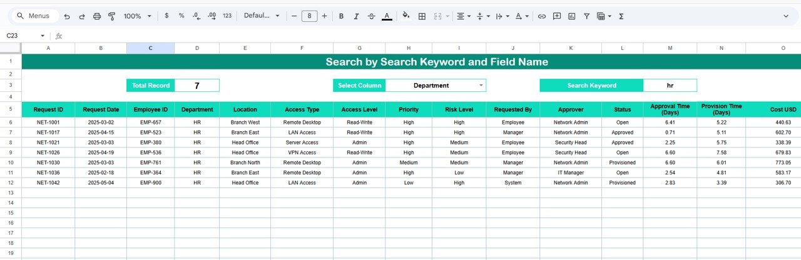Click Format as currency button
801x260 pixels.
tap(166, 16)
